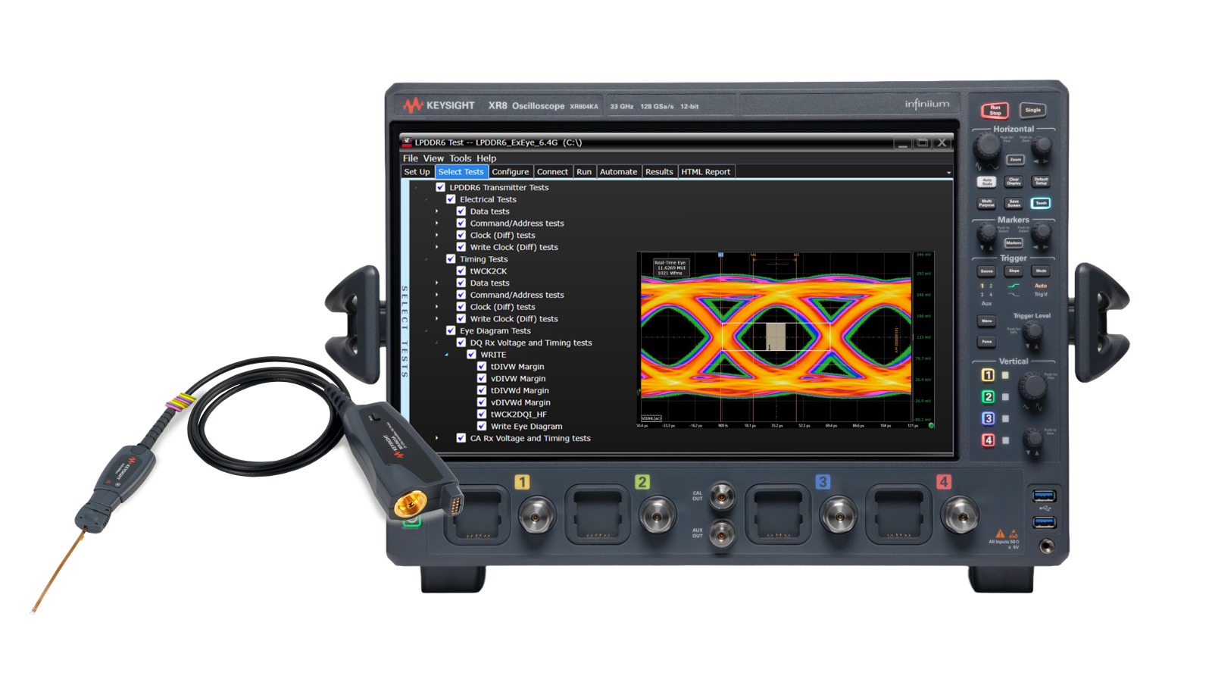
Task: Go to the Connect tab
Action: pyautogui.click(x=553, y=172)
